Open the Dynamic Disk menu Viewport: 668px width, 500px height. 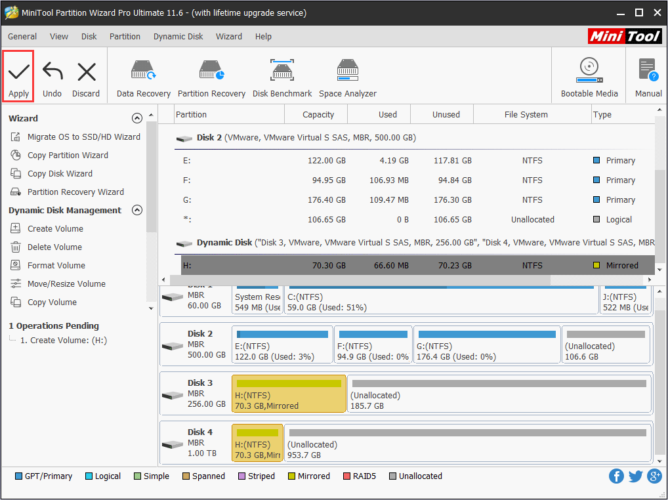point(178,37)
